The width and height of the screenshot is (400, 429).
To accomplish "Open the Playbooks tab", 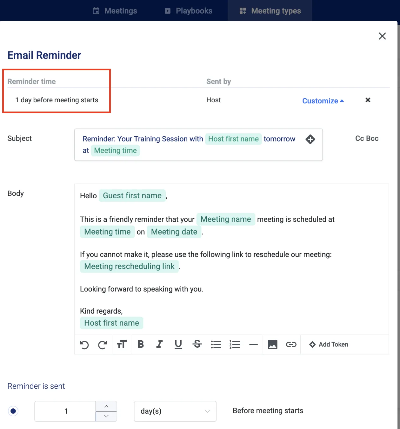I will [x=188, y=11].
